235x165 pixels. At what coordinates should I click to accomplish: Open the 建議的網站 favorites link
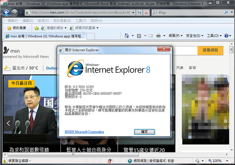pos(54,28)
